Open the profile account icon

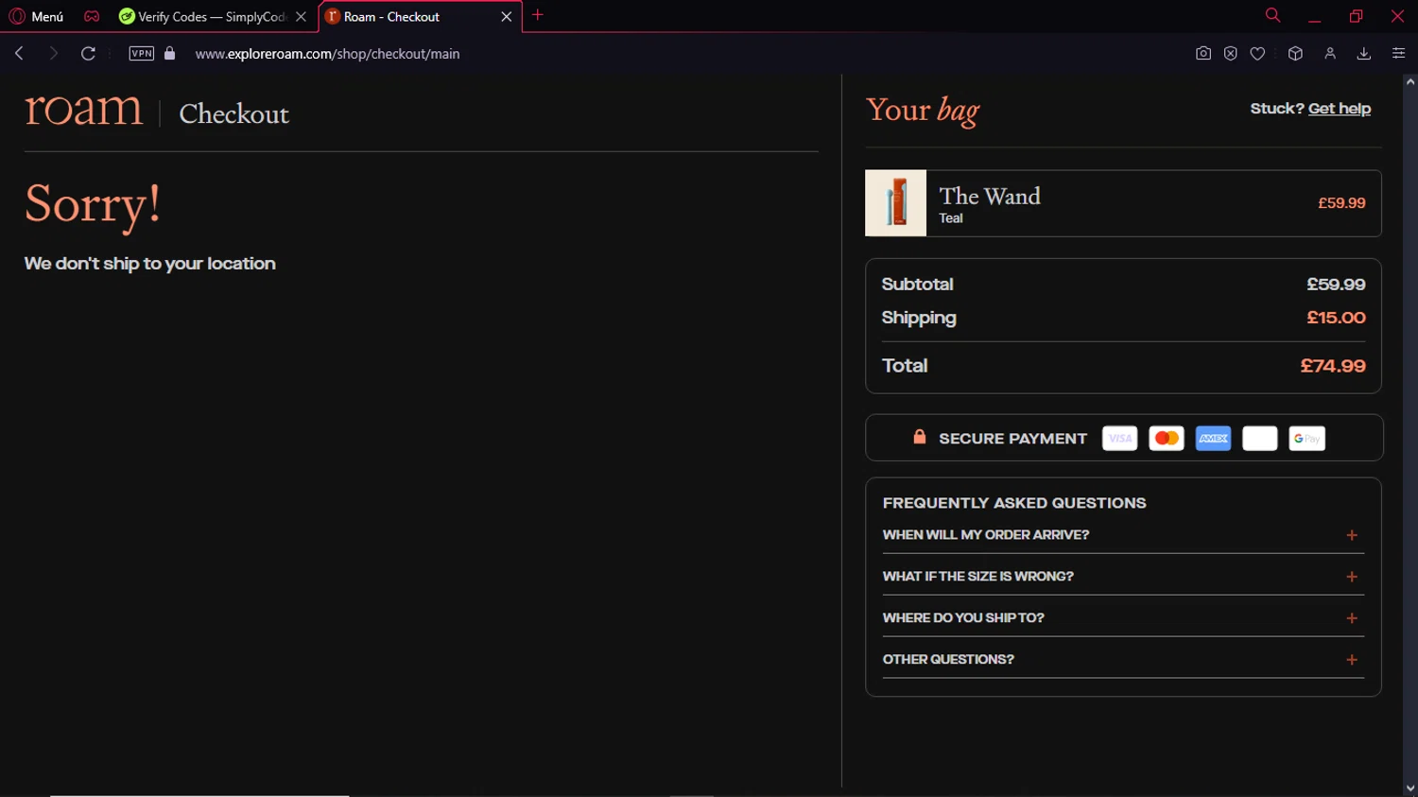1330,53
